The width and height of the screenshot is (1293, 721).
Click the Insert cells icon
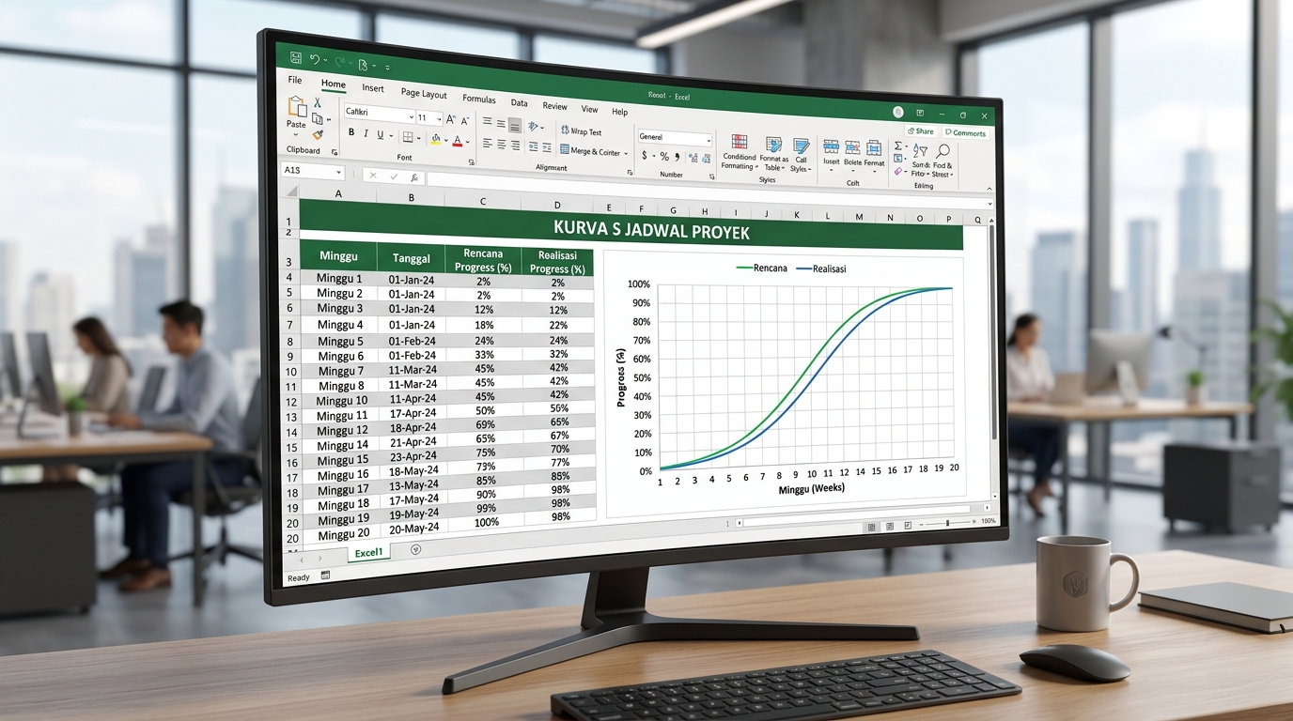click(x=831, y=155)
